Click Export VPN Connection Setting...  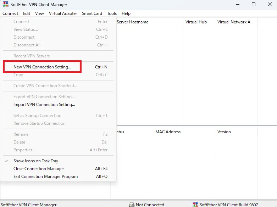58,97
